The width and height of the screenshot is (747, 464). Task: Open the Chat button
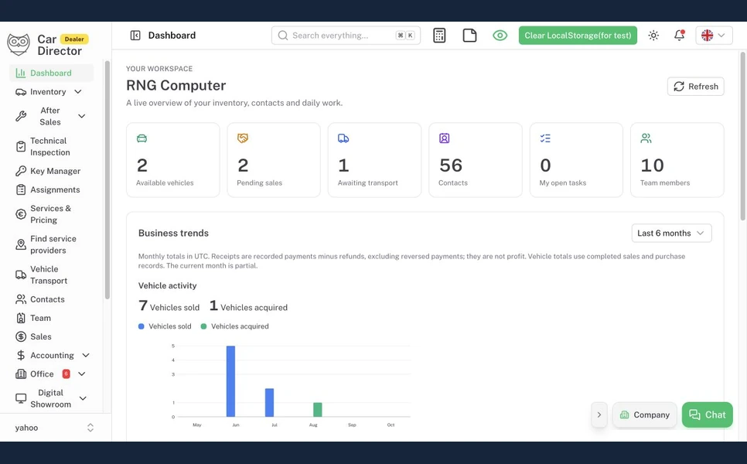(x=707, y=415)
